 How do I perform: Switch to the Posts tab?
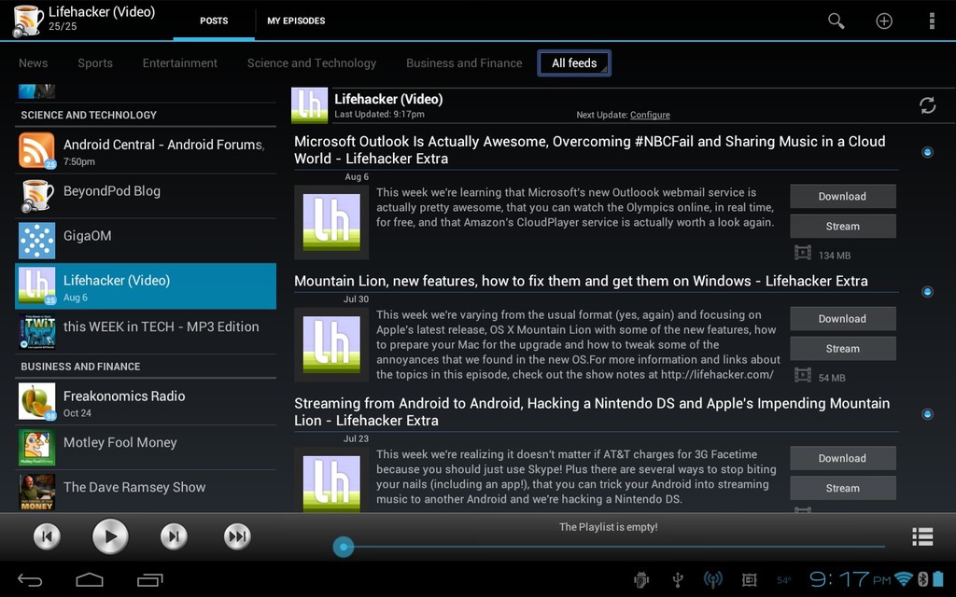coord(214,21)
